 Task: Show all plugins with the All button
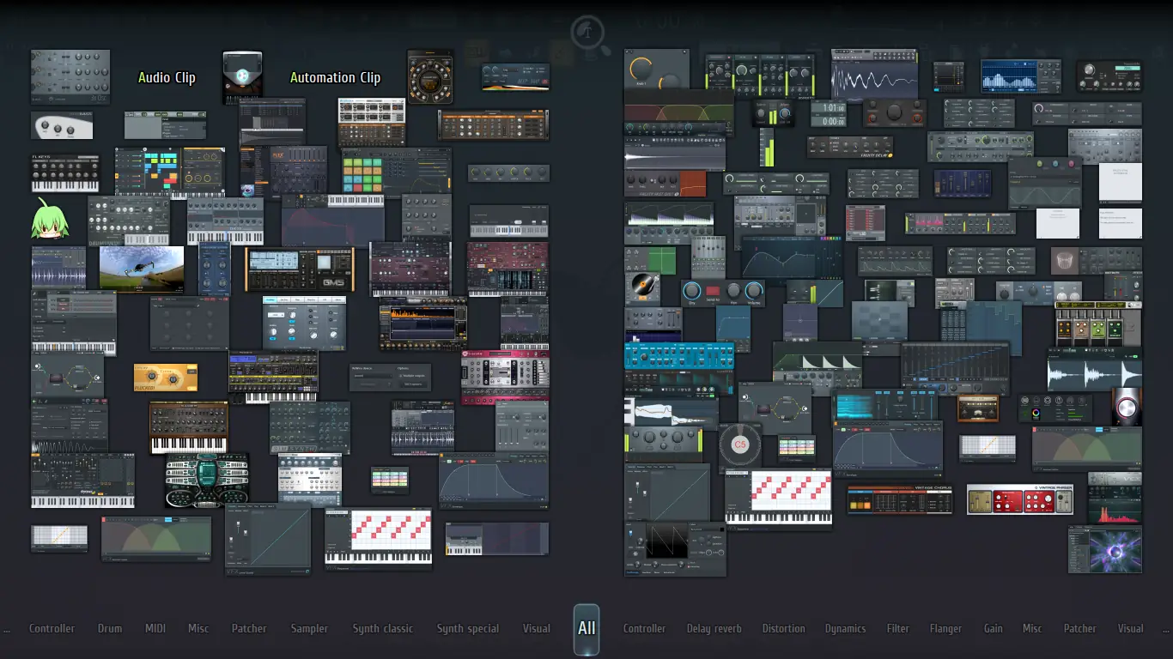586,628
